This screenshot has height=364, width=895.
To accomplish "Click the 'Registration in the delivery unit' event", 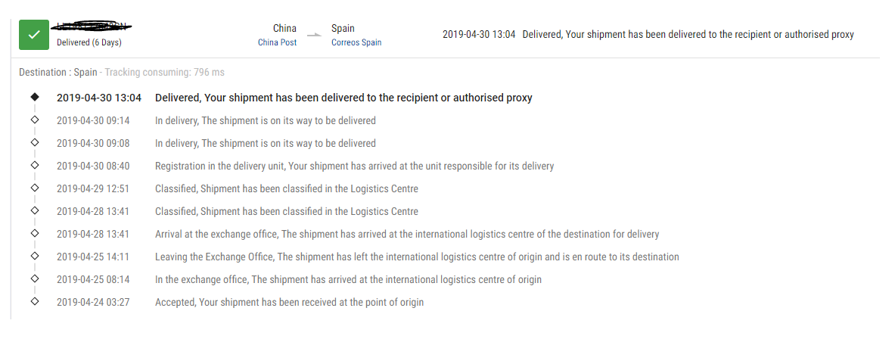I will click(x=354, y=166).
